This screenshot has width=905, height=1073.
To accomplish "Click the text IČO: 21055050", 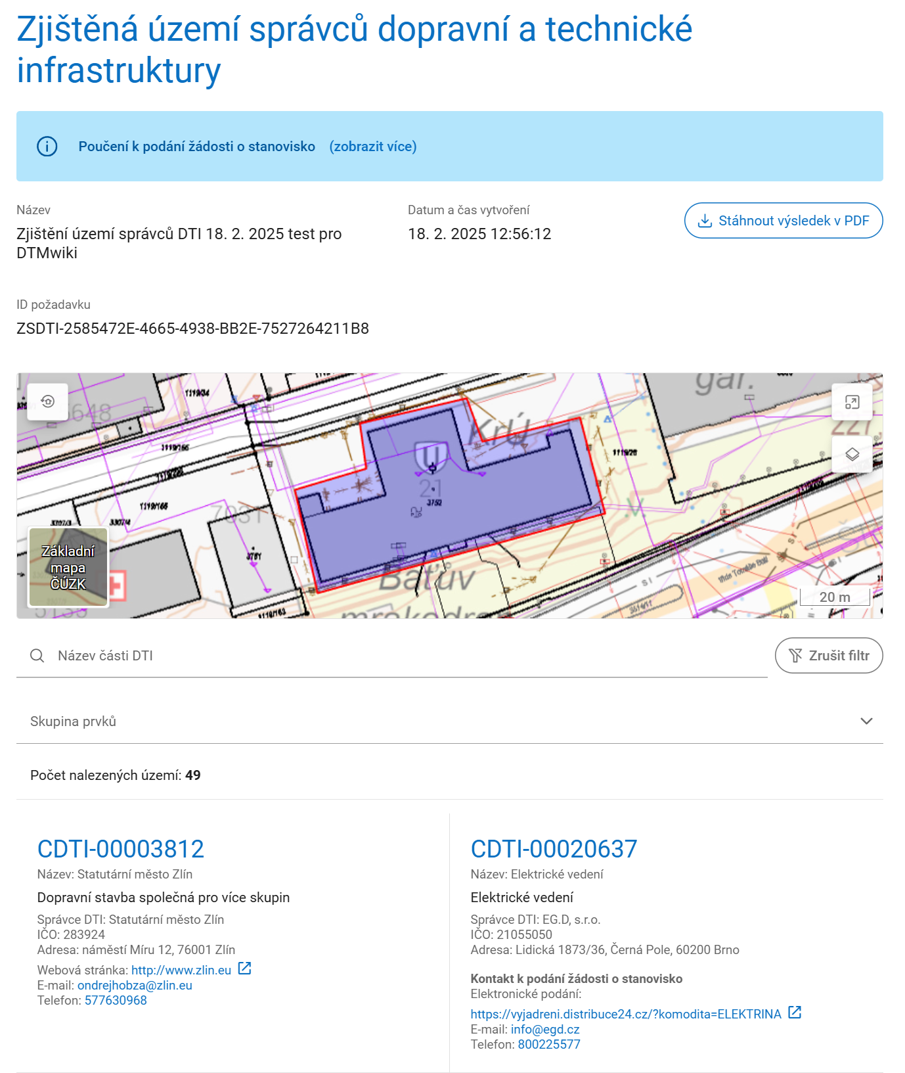I will pyautogui.click(x=512, y=935).
